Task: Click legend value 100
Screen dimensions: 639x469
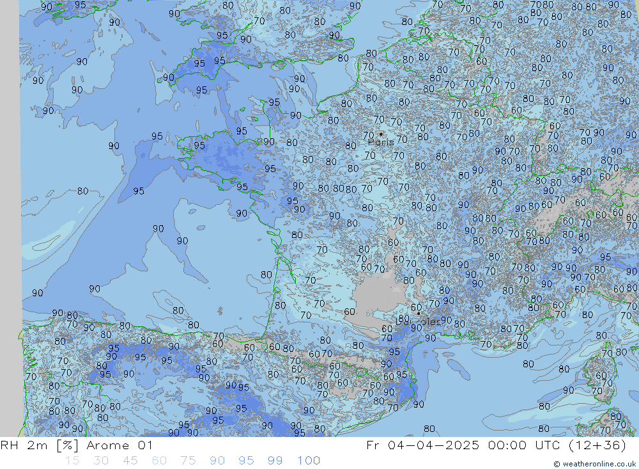Action: (309, 461)
